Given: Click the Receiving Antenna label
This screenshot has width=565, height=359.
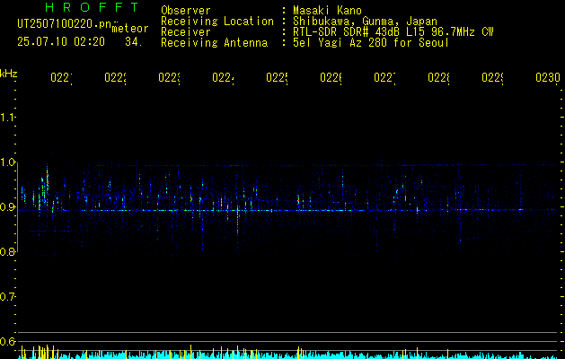Looking at the screenshot, I should tap(215, 43).
